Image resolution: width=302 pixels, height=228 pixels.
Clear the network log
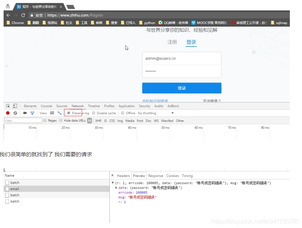pos(15,113)
